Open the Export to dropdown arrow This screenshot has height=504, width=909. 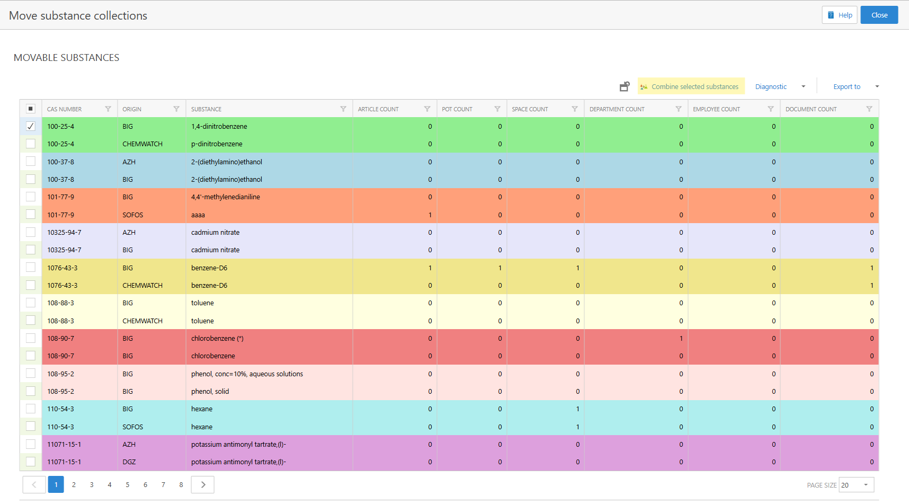click(x=877, y=86)
